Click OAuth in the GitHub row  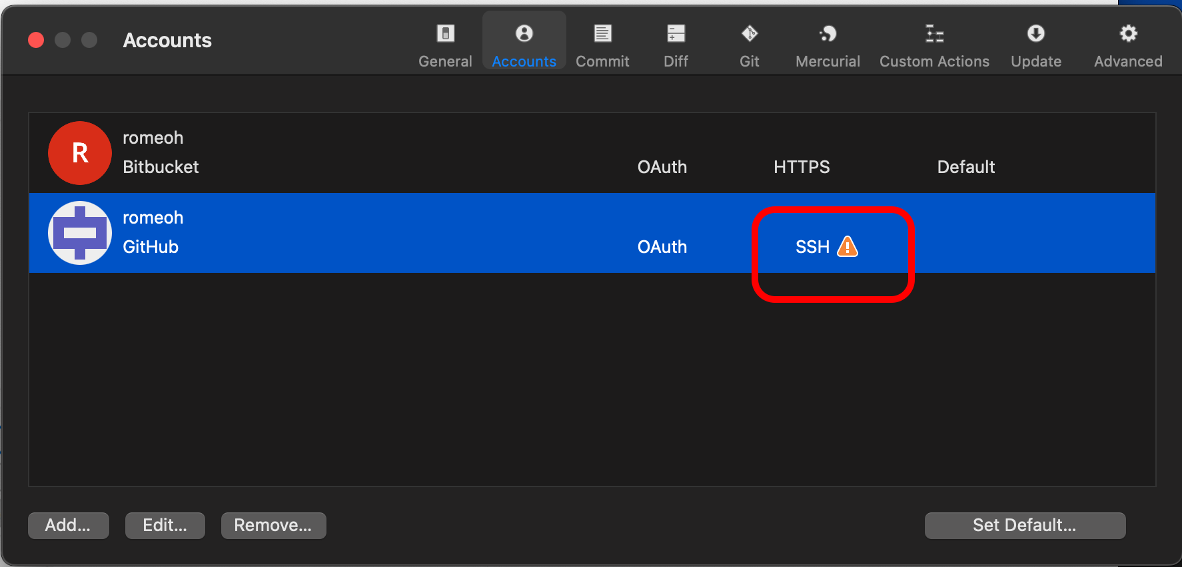[662, 247]
